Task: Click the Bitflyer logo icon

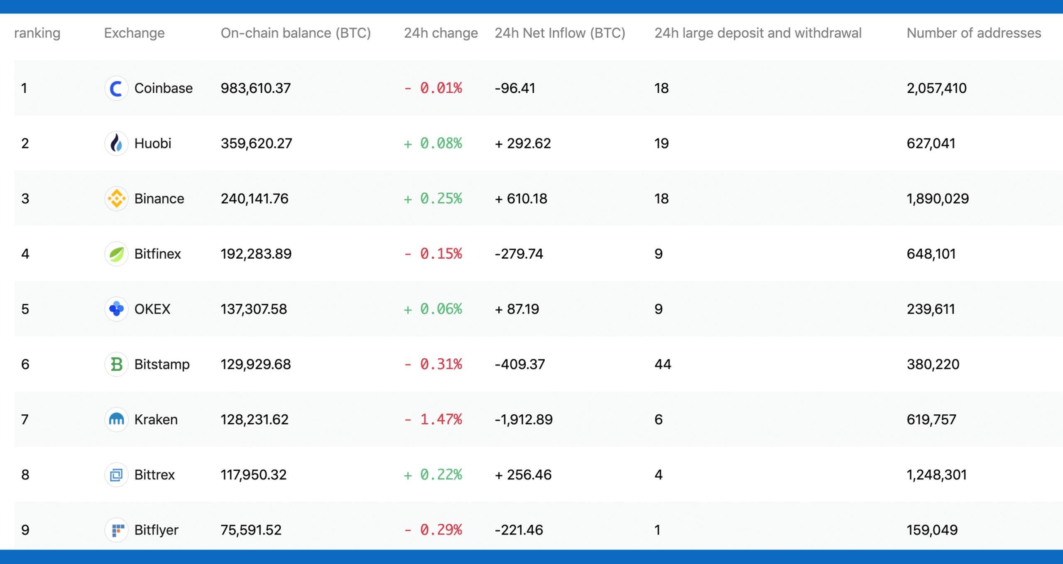Action: [x=116, y=530]
